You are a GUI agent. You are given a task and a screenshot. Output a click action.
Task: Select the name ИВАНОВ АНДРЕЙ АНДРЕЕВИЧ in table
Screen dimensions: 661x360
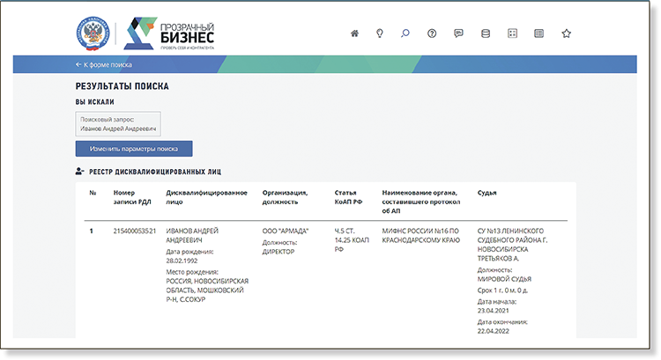coord(192,236)
